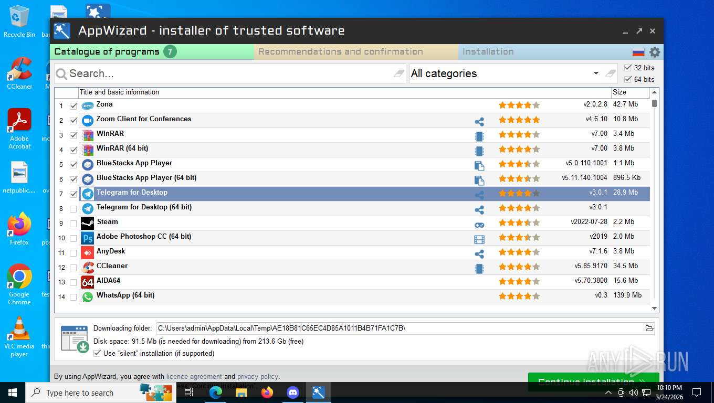Uncheck the WinRAR row 3 checkbox
Viewport: 714px width, 403px height.
tap(73, 135)
